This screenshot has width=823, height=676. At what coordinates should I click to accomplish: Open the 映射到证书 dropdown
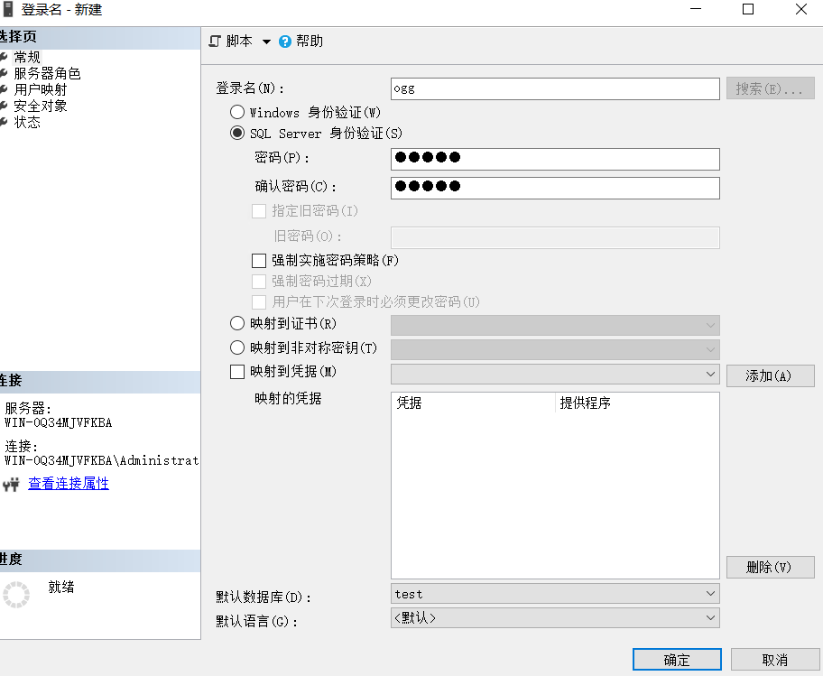click(x=555, y=326)
